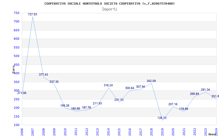219x137 pixels.
Task: Click the Importi subtitle
Action: [x=109, y=9]
